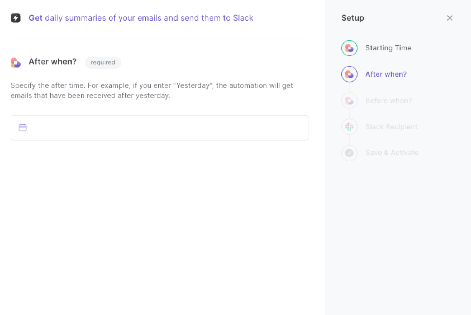Click the calendar icon in date field
471x315 pixels.
click(23, 128)
